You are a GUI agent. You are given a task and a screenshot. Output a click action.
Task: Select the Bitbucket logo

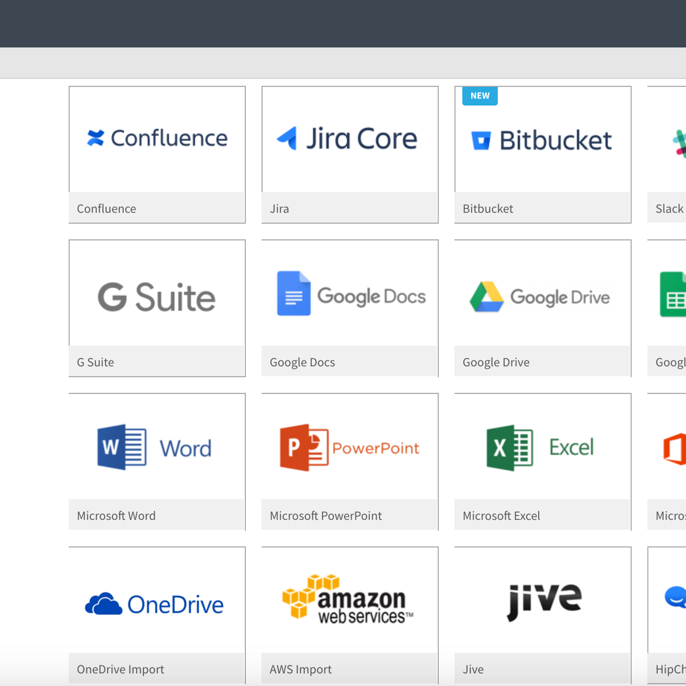tap(542, 140)
